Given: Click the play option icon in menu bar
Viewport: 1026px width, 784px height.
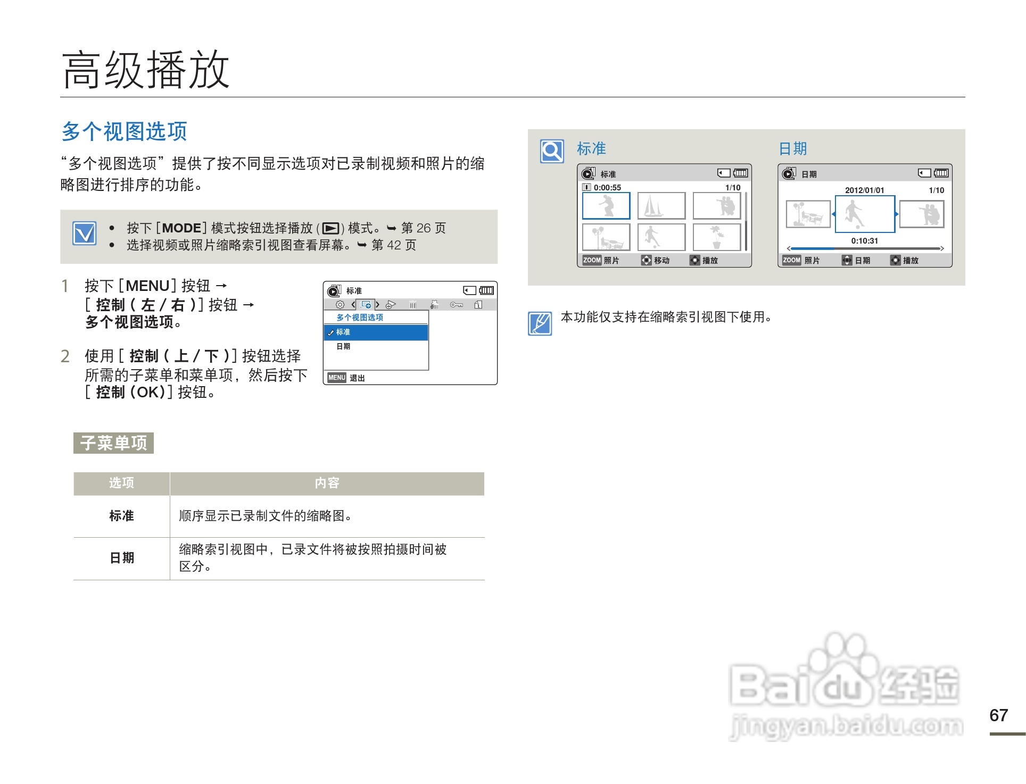Looking at the screenshot, I should point(391,304).
